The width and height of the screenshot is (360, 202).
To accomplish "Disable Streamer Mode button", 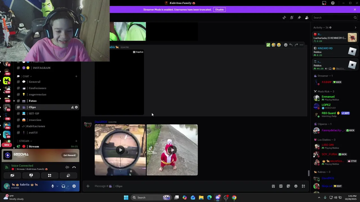I will coord(219,10).
